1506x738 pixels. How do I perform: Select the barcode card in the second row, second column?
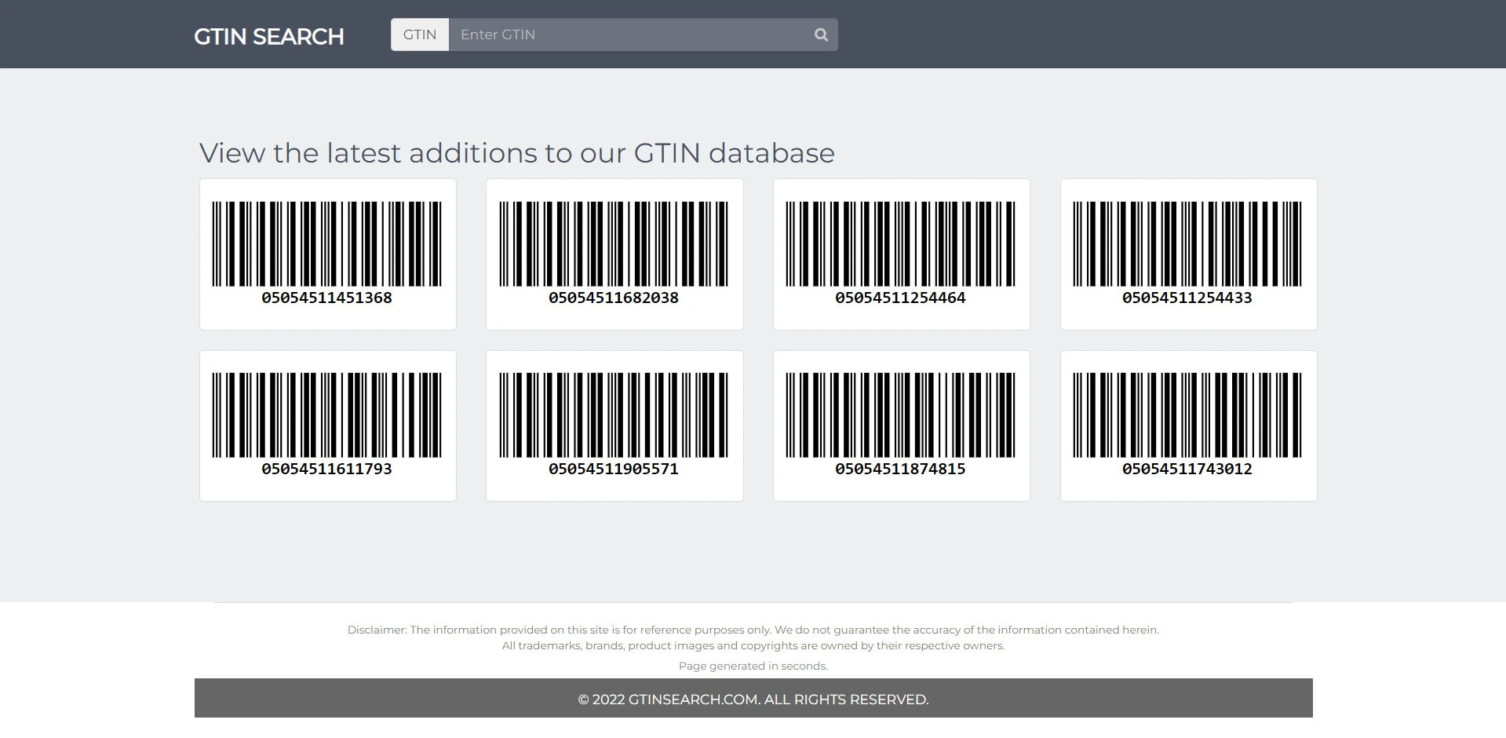point(614,426)
